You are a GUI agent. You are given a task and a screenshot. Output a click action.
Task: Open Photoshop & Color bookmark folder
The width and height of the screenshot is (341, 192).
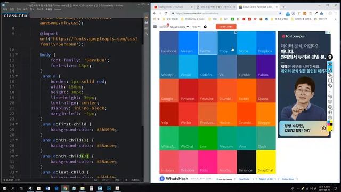(x=193, y=19)
